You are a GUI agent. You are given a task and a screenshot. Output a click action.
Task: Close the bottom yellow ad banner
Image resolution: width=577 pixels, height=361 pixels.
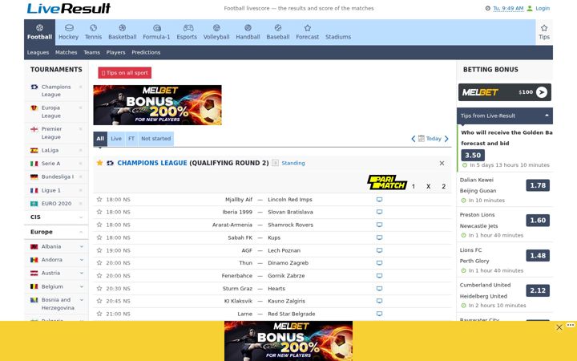click(x=559, y=327)
